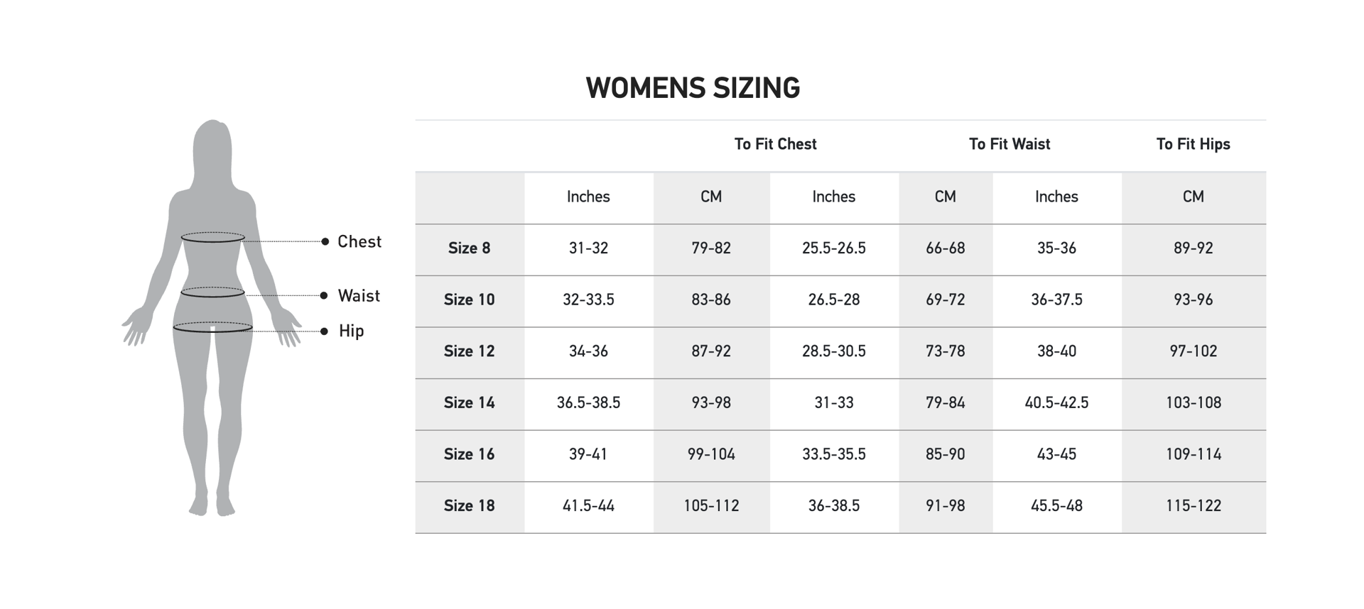1364x609 pixels.
Task: Click the Size 10 chest value 32-33.5
Action: point(588,300)
